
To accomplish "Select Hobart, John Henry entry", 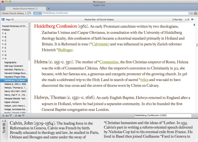I will (16, 106).
